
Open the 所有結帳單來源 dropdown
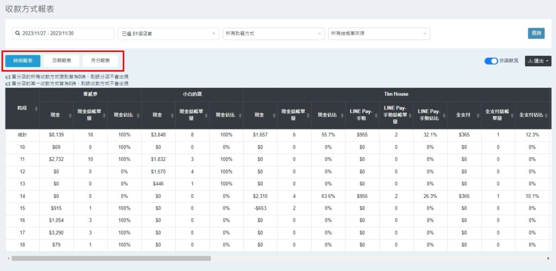click(379, 34)
